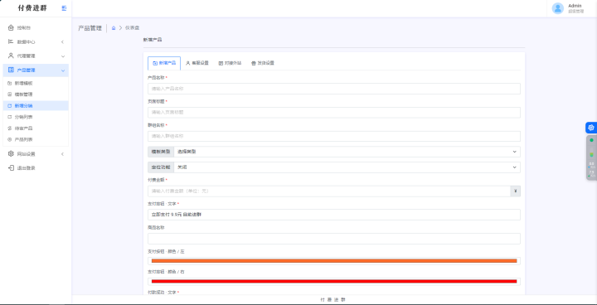Click the 产品管理 page heading
The height and width of the screenshot is (305, 597).
(90, 28)
